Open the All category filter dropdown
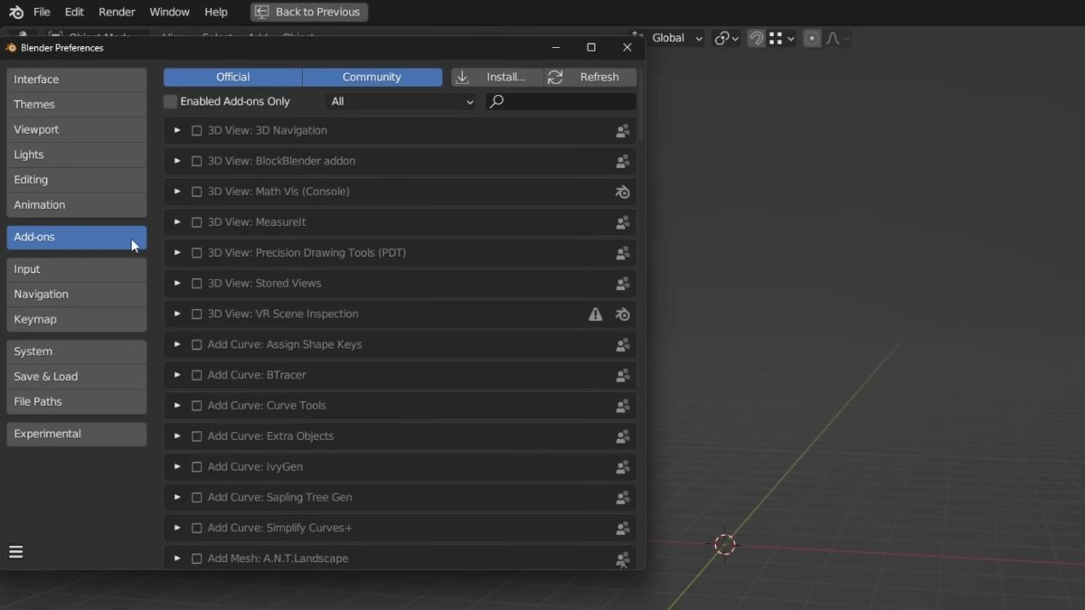Viewport: 1085px width, 610px height. click(401, 101)
